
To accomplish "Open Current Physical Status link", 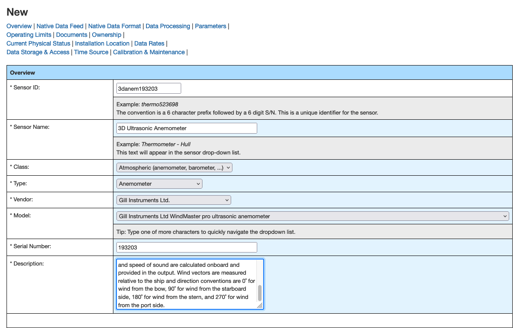I will 38,43.
